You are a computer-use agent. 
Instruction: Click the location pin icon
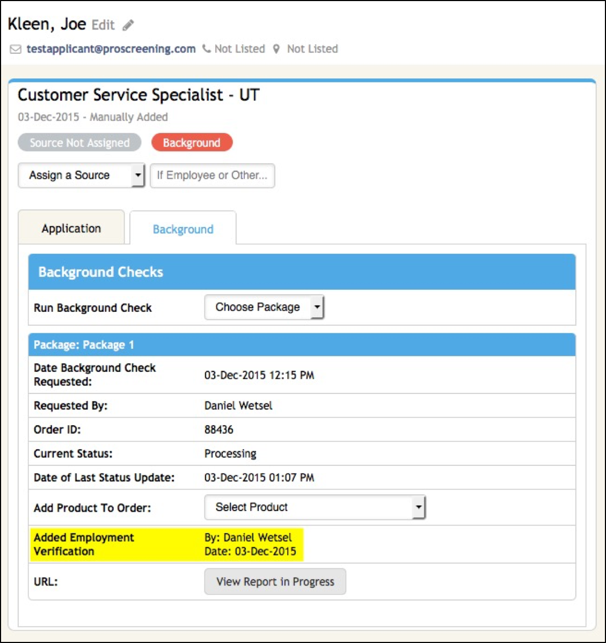click(x=276, y=49)
